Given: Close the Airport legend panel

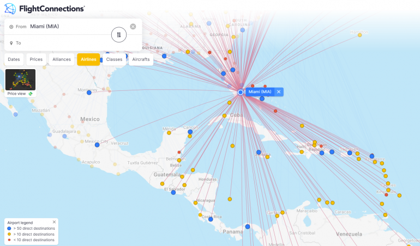Looking at the screenshot, I should click(x=54, y=222).
